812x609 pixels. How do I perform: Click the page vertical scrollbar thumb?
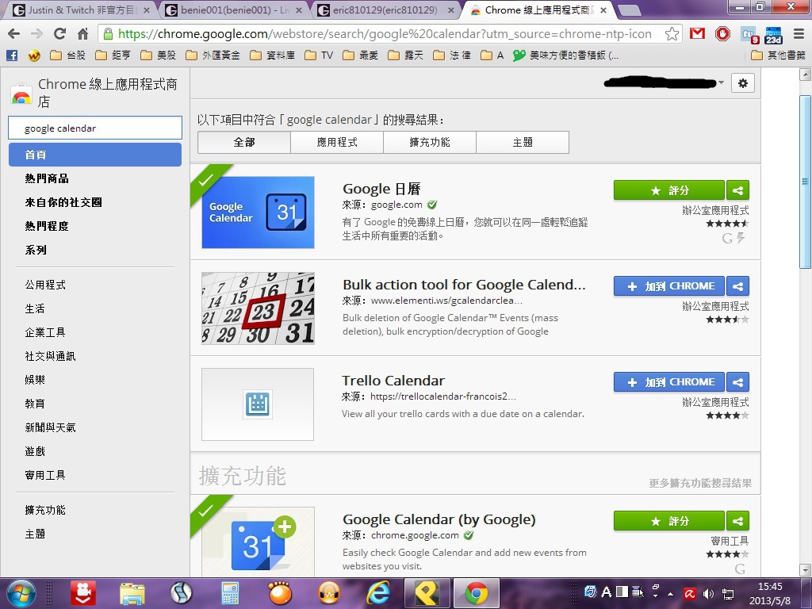coord(806,182)
